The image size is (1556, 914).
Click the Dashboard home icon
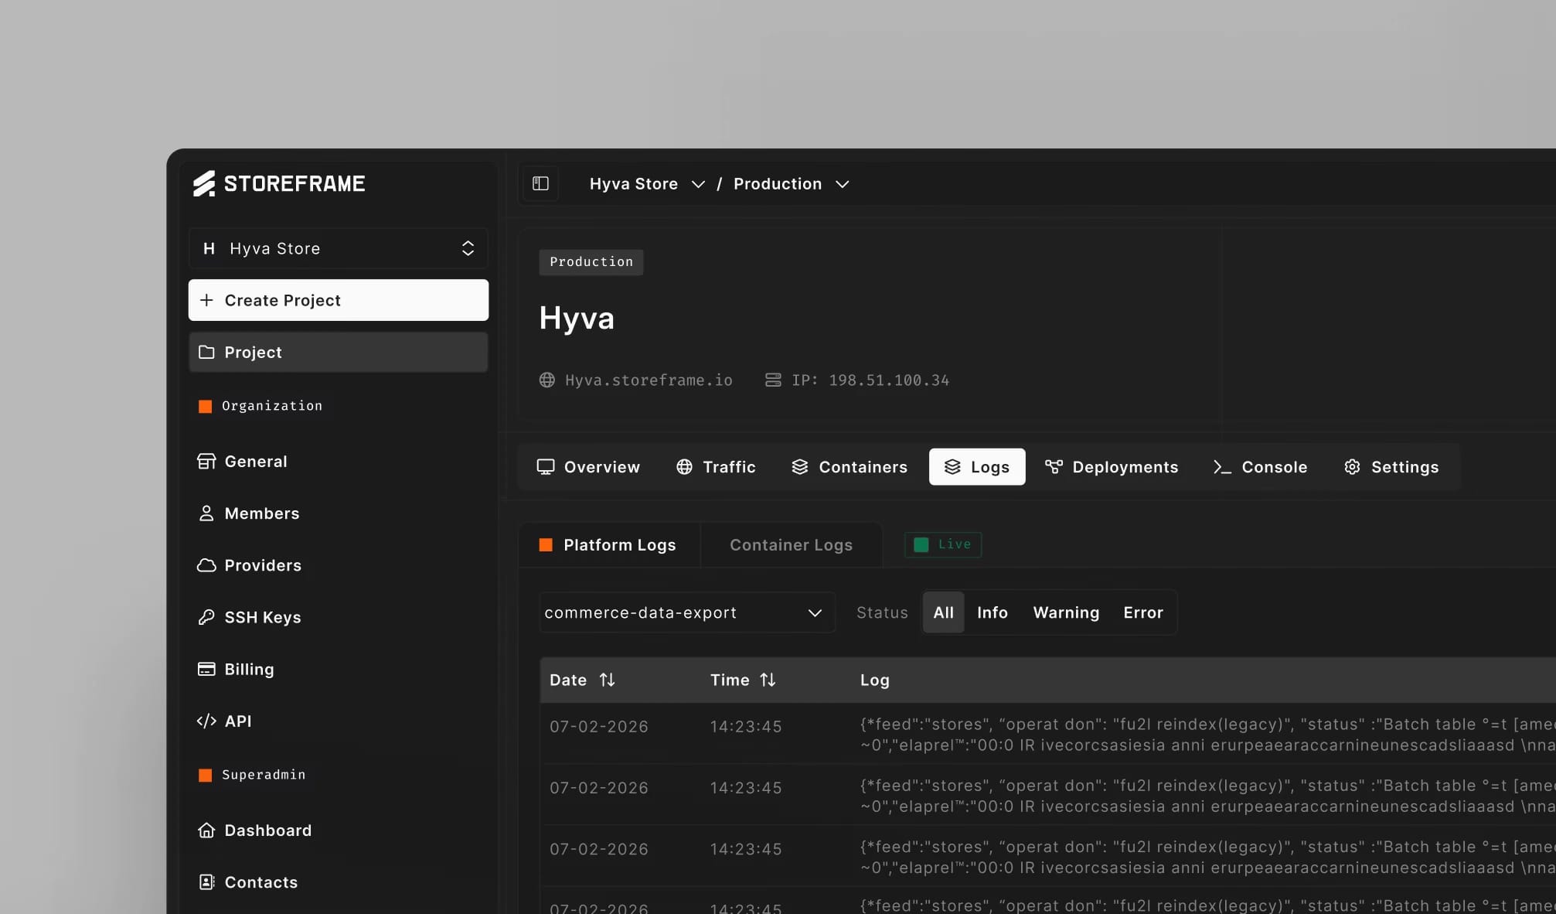[206, 830]
